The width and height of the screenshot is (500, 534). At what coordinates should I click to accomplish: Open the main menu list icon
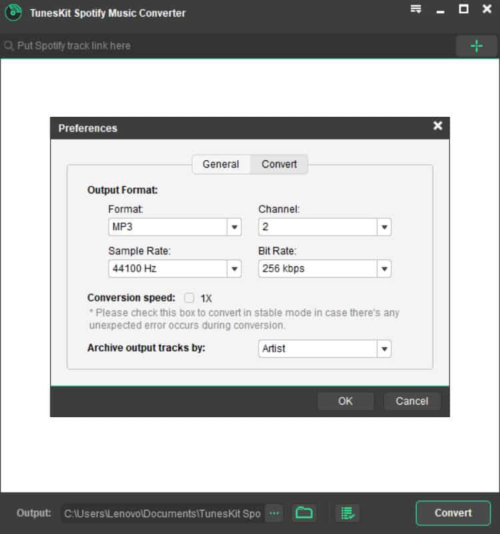pyautogui.click(x=415, y=9)
